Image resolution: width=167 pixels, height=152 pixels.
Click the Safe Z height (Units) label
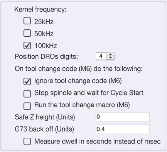click(45, 117)
